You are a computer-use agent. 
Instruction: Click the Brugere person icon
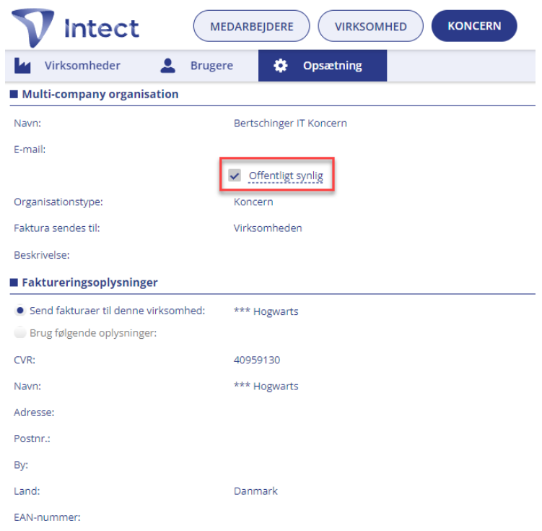click(x=168, y=66)
